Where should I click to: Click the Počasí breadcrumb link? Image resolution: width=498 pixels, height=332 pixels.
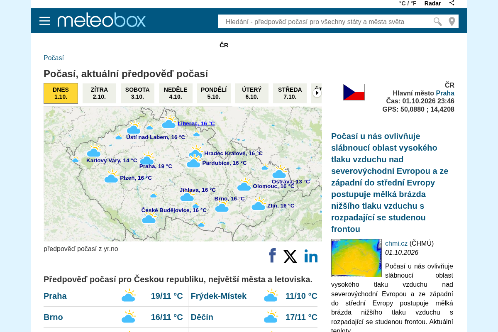click(x=54, y=58)
